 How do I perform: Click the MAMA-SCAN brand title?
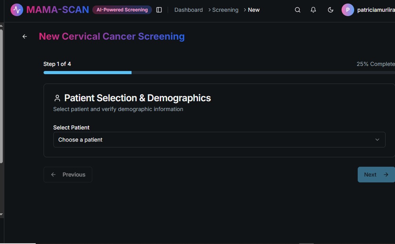(58, 10)
